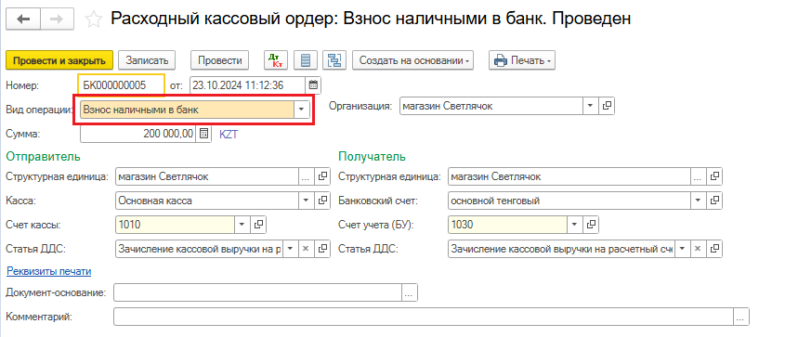This screenshot has height=337, width=785.
Task: Open the Реквизиты печати link
Action: click(48, 271)
